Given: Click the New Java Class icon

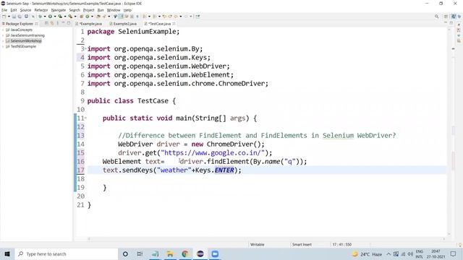Looking at the screenshot, I should pyautogui.click(x=88, y=17).
